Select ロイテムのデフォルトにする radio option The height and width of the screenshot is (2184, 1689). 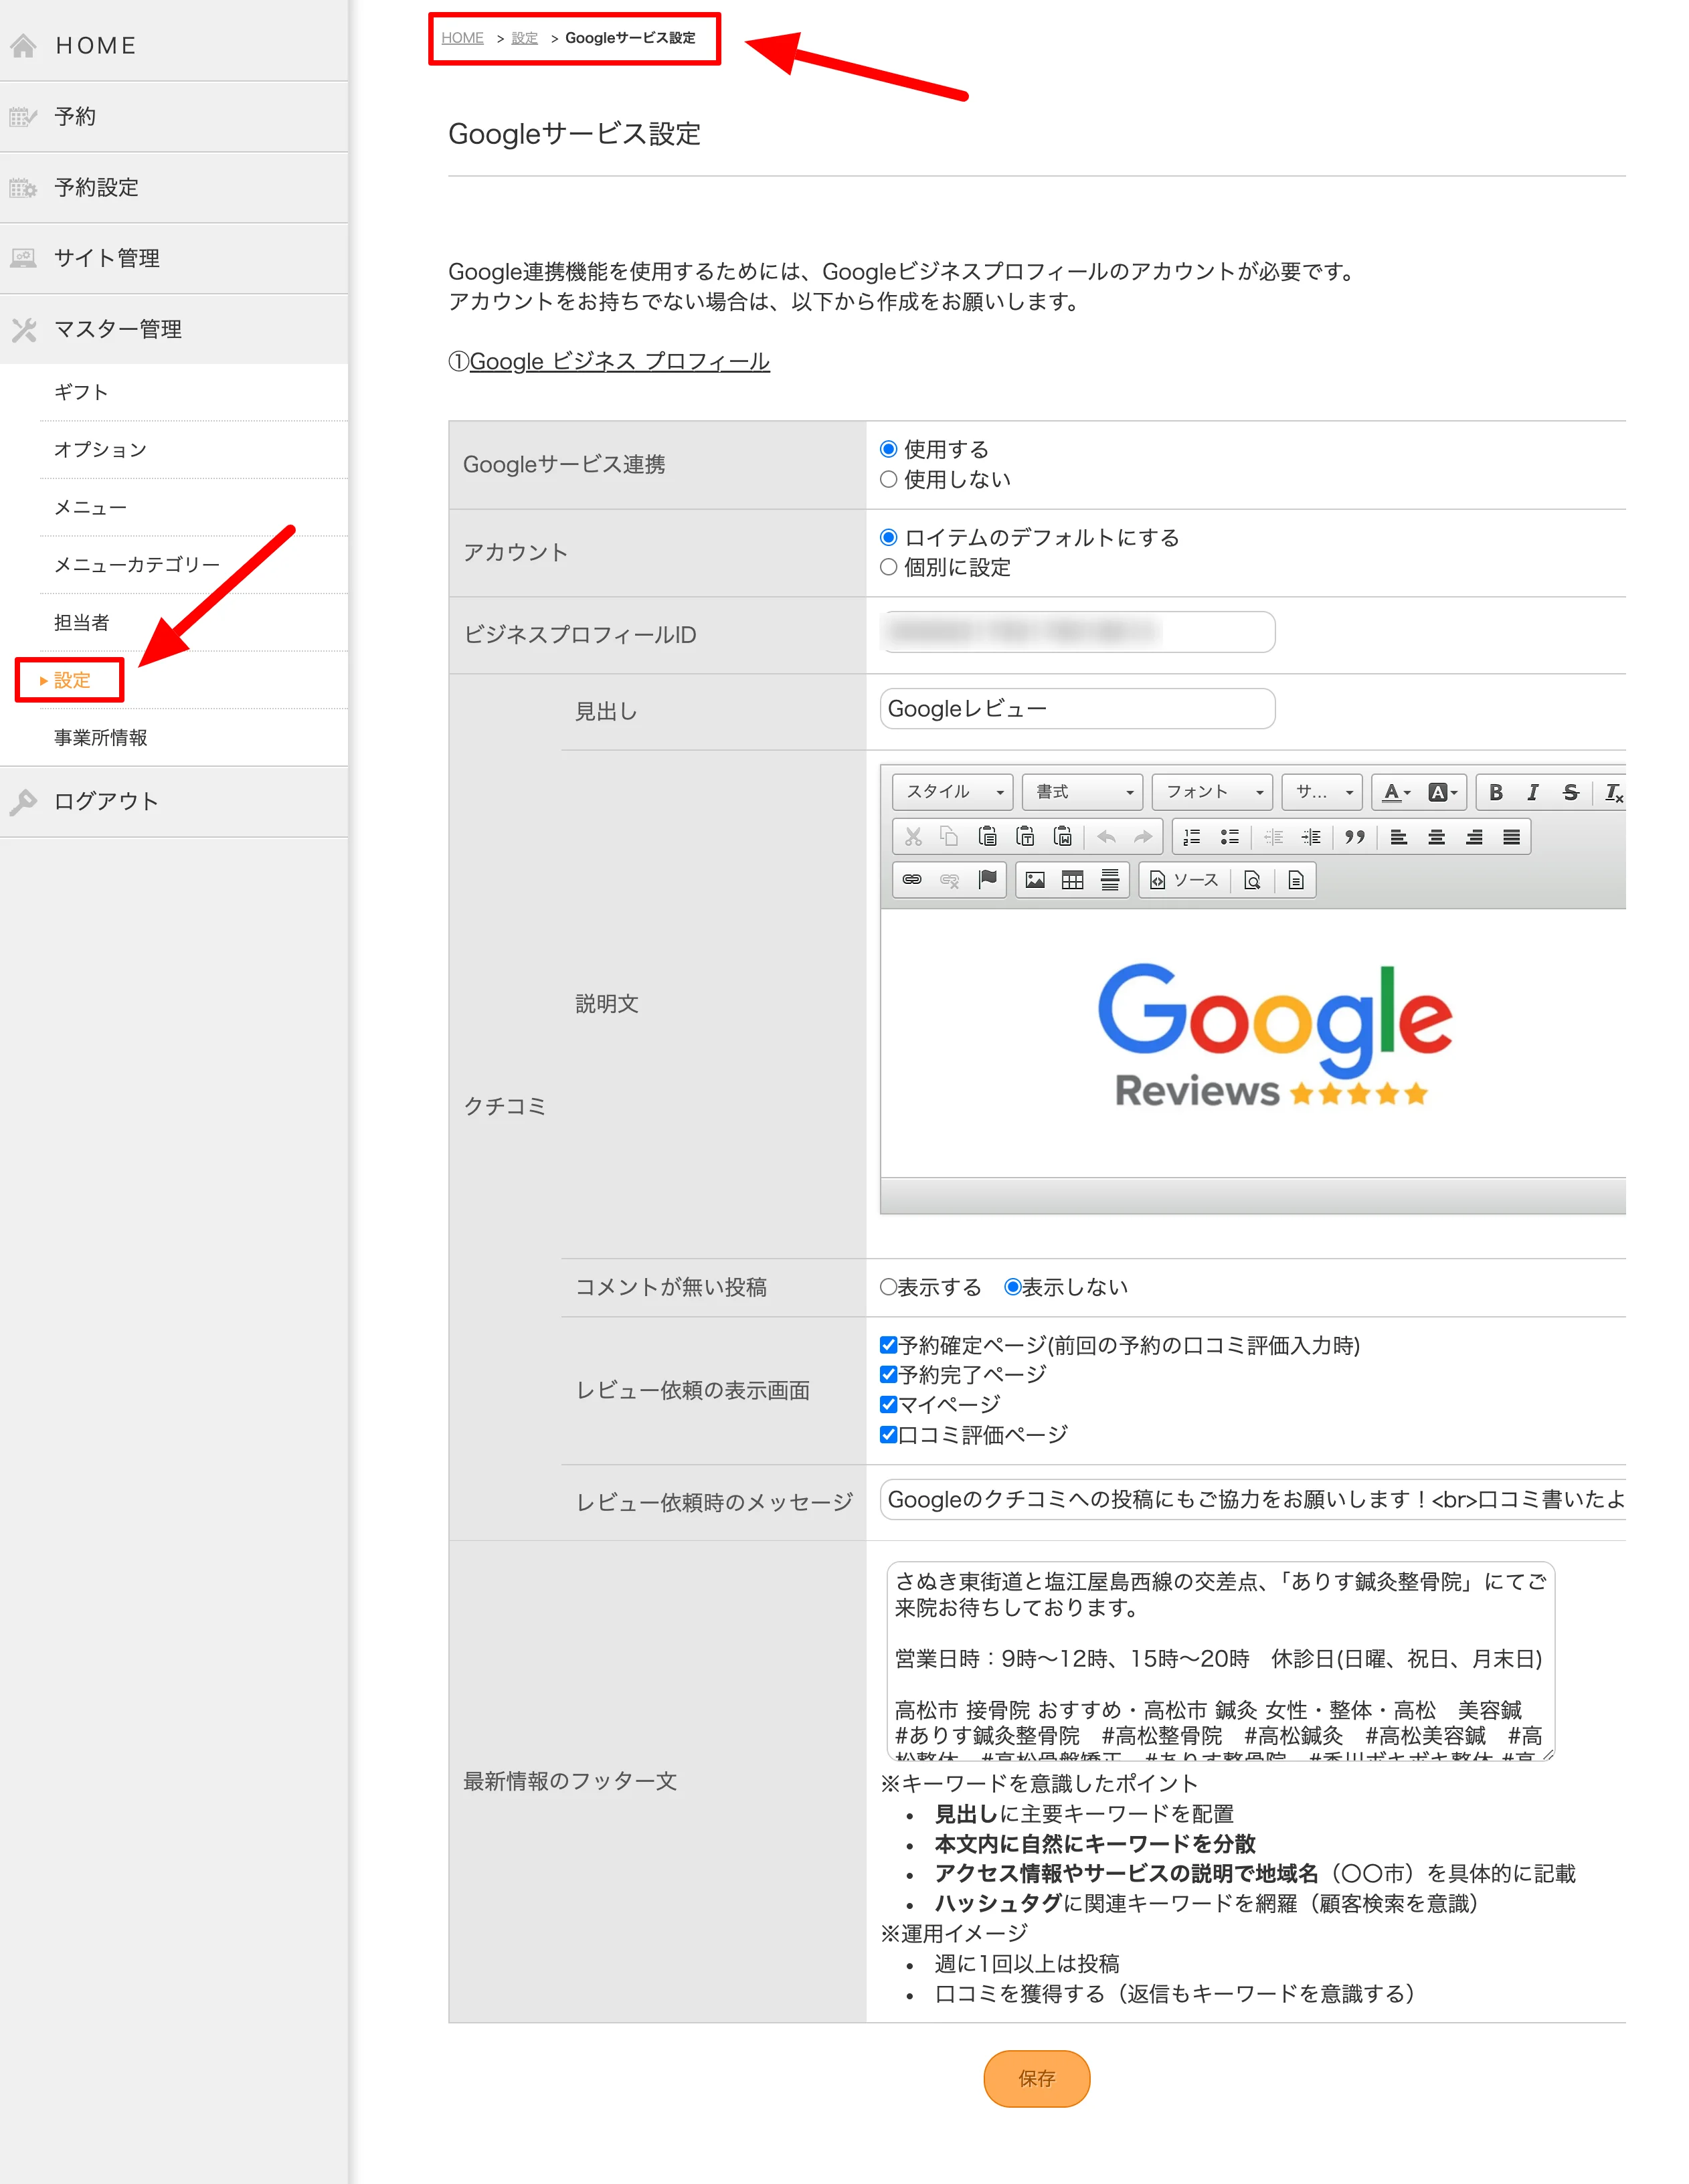888,537
